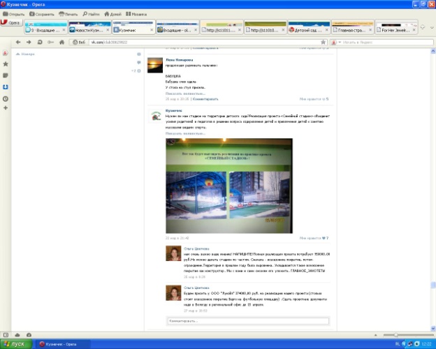Click Комментировать under Лена Комарова's post

[205, 99]
